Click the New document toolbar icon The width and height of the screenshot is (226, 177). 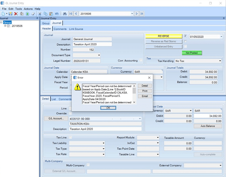tap(3, 14)
